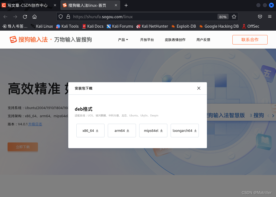Open the 开放平台 nav item

[147, 40]
